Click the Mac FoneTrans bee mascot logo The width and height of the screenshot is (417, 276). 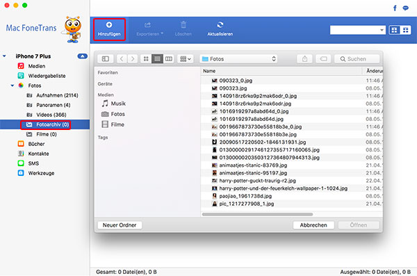click(72, 29)
